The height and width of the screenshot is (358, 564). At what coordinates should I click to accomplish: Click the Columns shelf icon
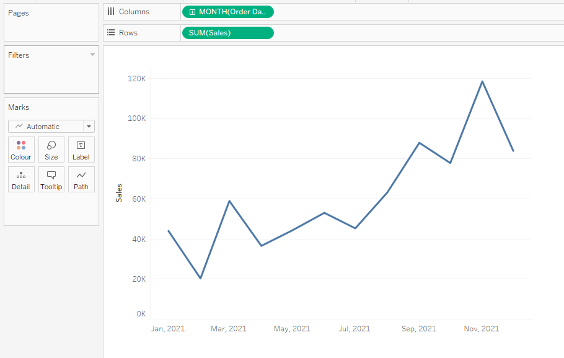[x=111, y=12]
